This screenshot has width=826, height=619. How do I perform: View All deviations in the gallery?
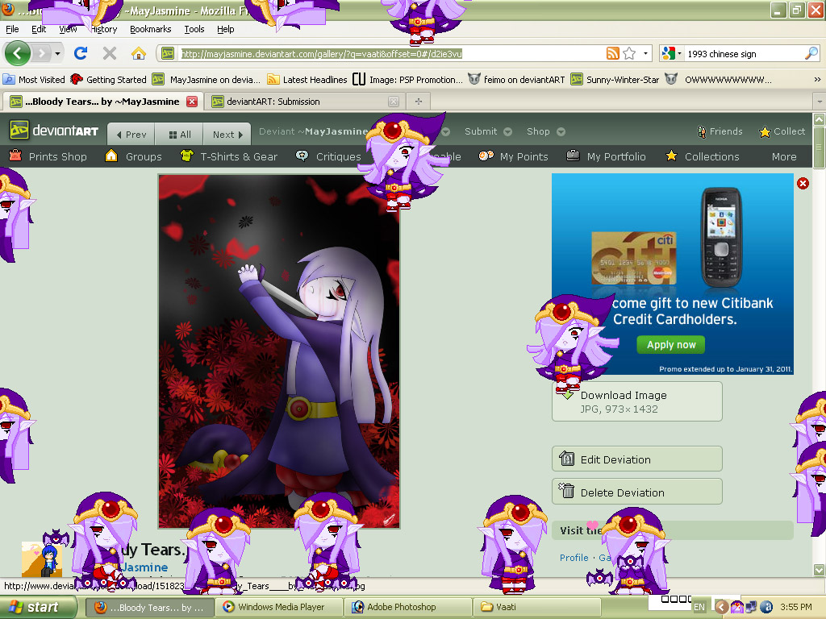[x=179, y=135]
